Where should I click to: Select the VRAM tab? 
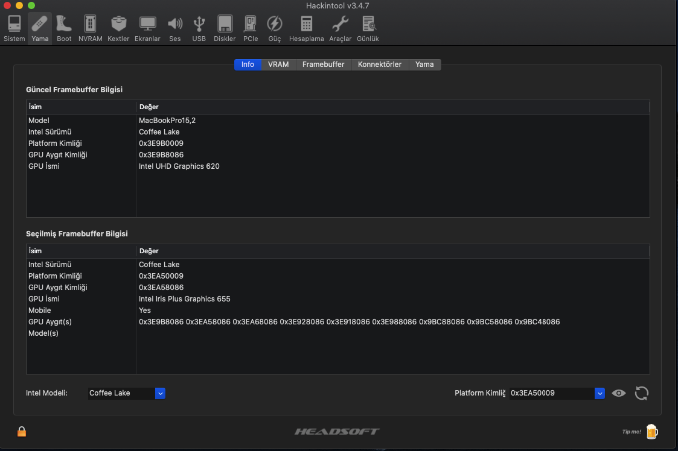pos(278,64)
